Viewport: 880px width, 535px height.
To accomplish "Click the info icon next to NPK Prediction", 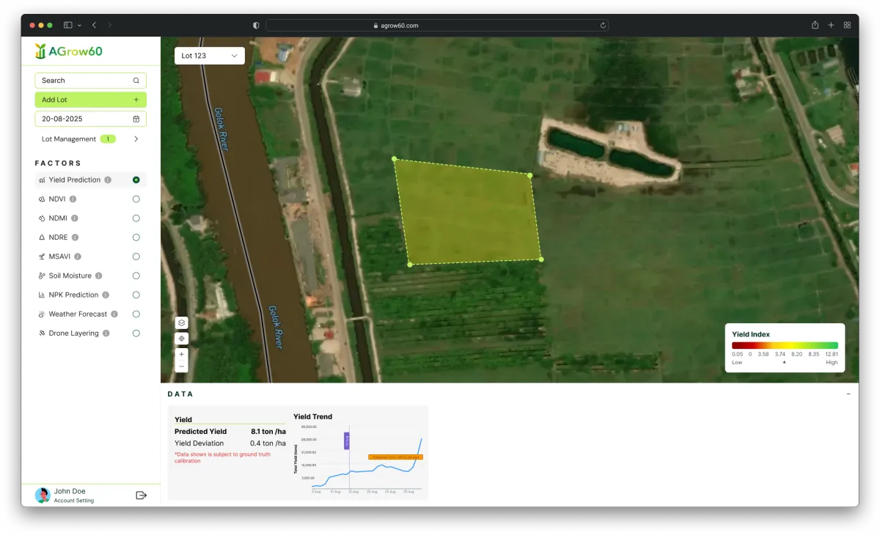I will (105, 295).
